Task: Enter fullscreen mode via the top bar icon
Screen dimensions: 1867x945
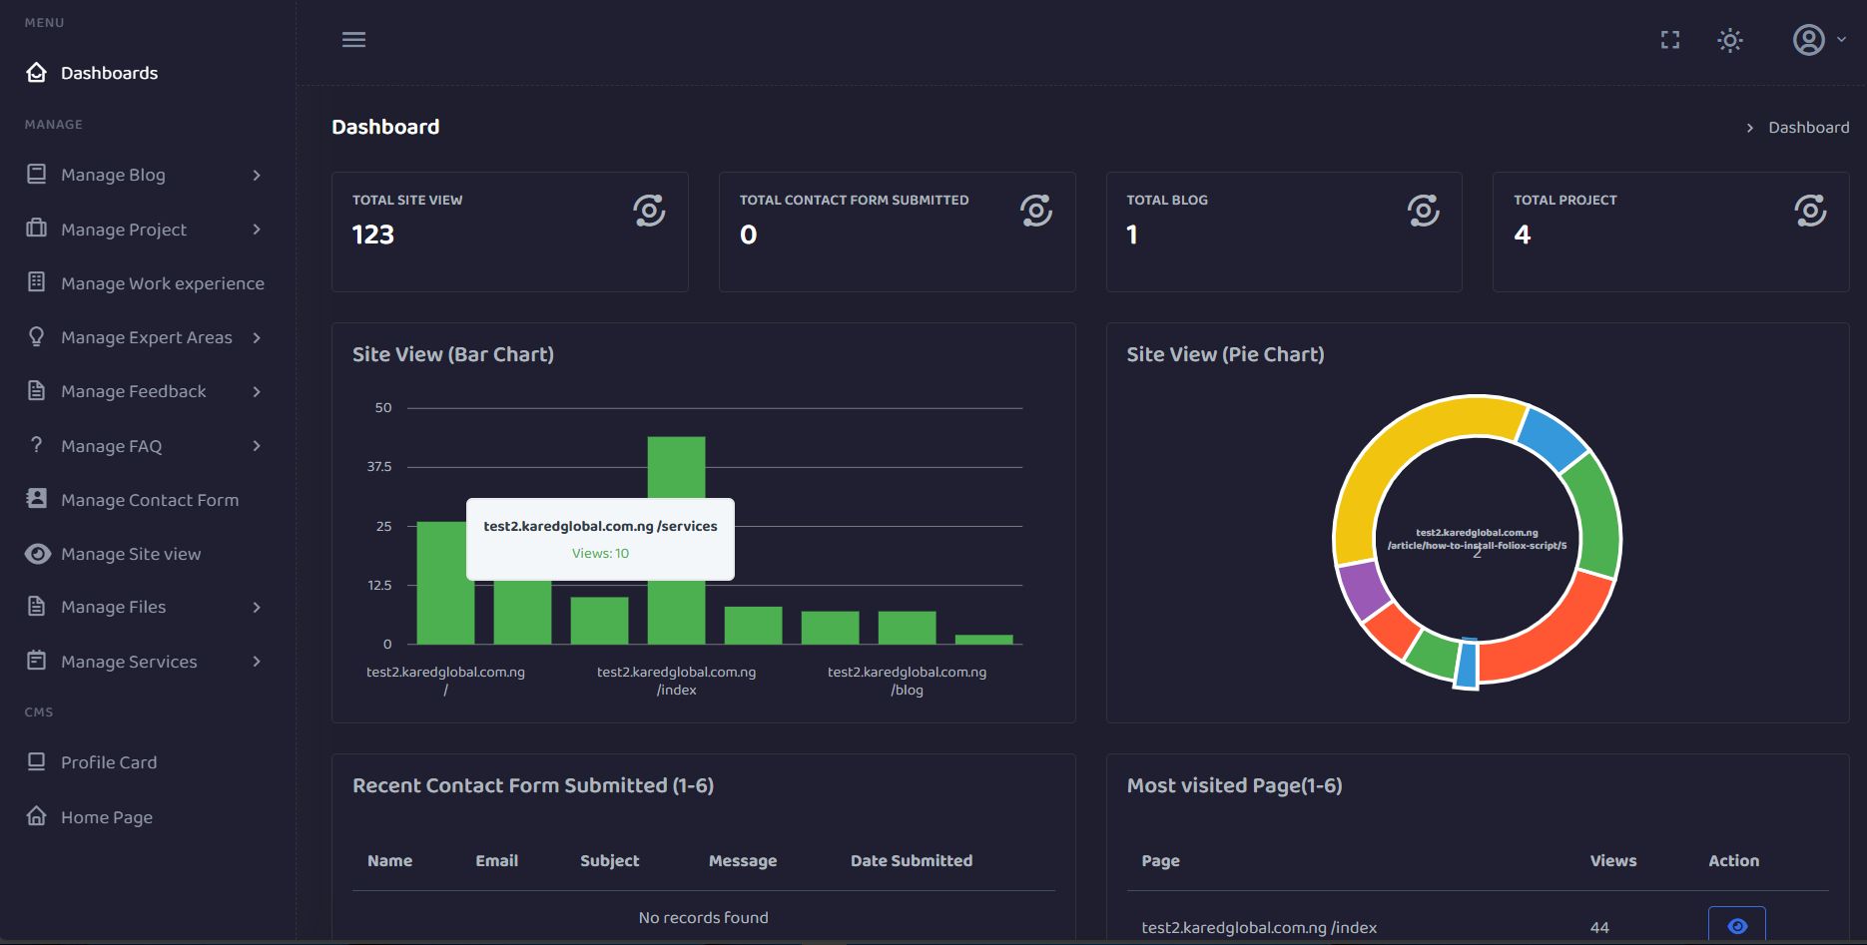Action: pyautogui.click(x=1670, y=40)
